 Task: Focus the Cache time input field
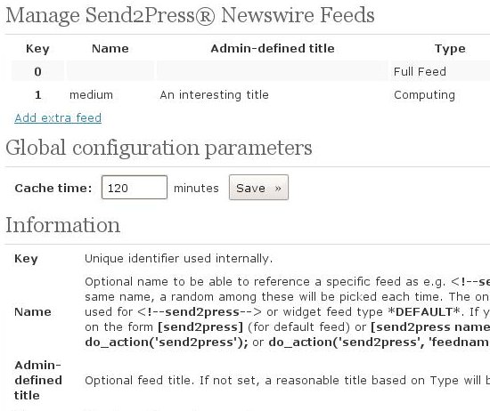[x=135, y=187]
